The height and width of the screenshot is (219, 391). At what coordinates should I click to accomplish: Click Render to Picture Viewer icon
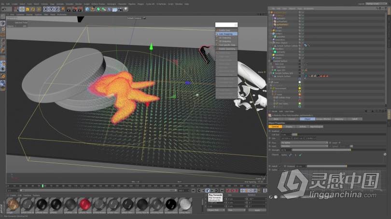tap(74, 9)
